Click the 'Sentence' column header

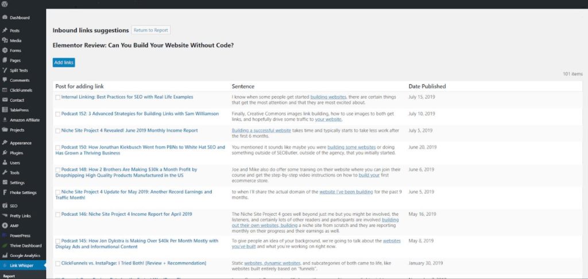coord(243,86)
